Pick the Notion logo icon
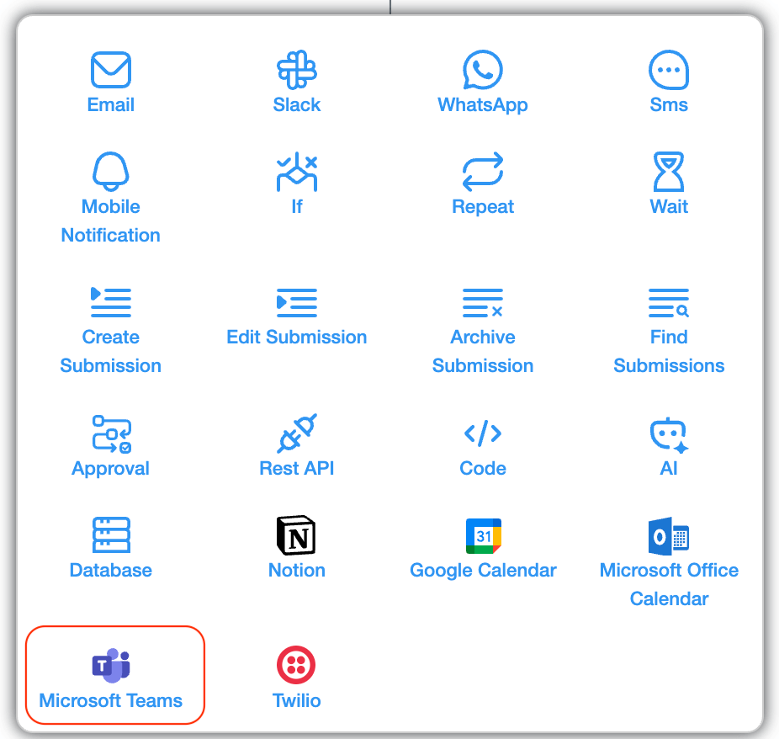This screenshot has height=739, width=779. 296,535
